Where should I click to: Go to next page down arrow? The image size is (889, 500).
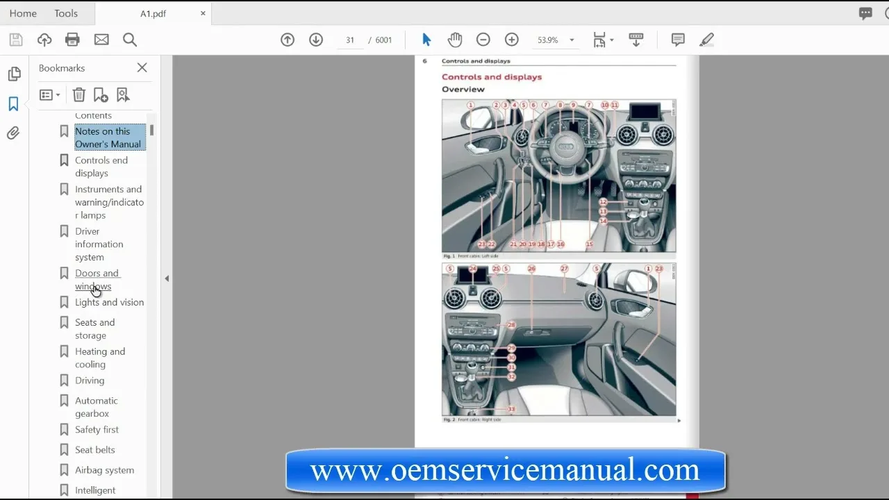point(316,40)
